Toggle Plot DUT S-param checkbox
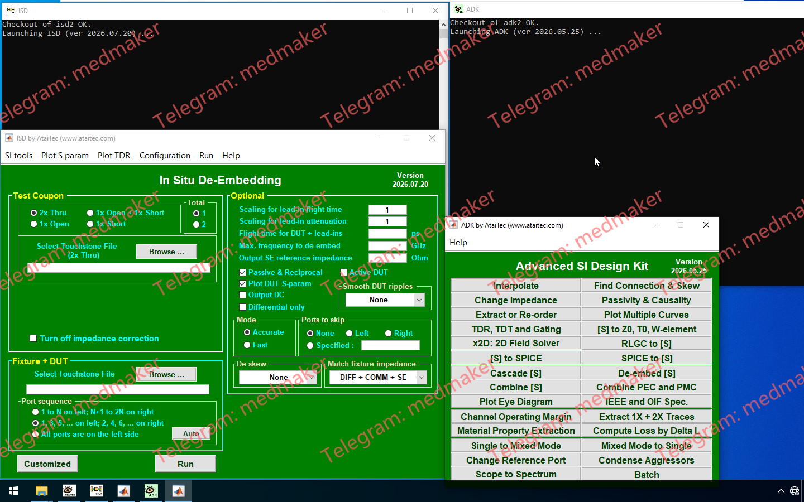The image size is (804, 502). click(x=242, y=284)
